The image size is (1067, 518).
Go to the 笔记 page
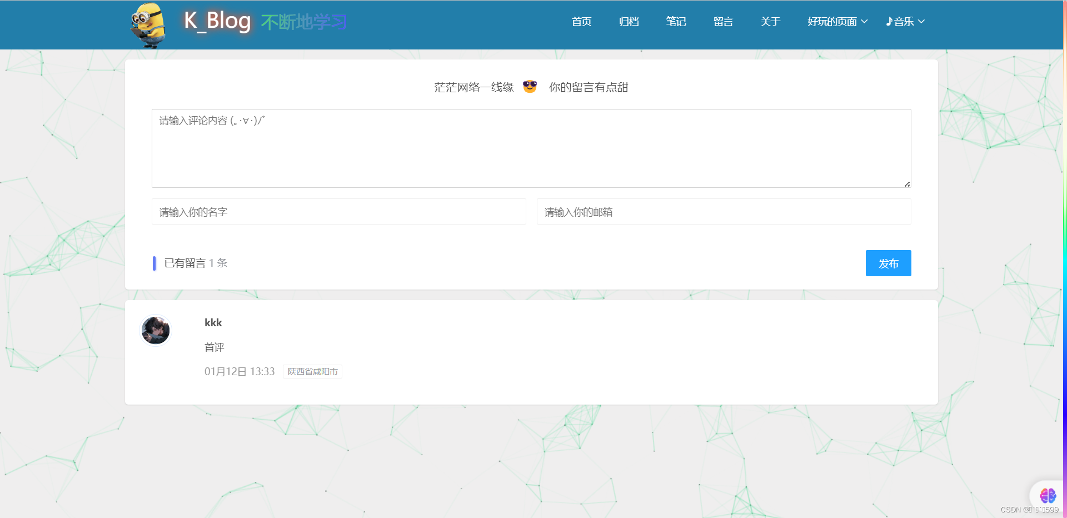676,22
